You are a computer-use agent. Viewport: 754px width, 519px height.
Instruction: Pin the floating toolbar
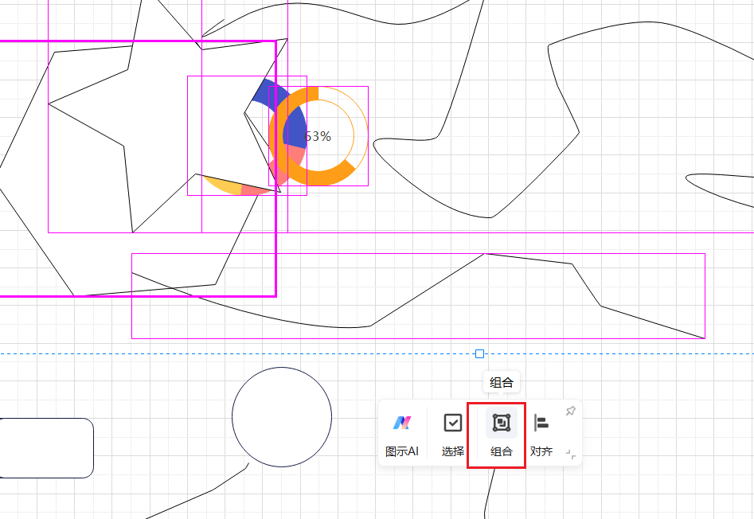point(570,411)
